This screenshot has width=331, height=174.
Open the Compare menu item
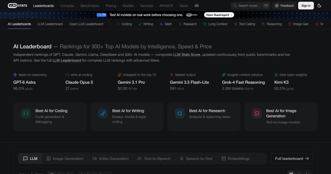tap(67, 6)
